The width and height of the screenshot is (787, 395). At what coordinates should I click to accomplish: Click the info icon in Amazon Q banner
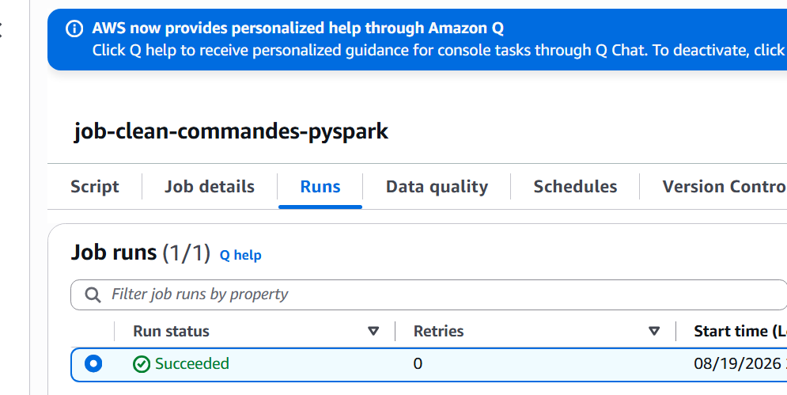pyautogui.click(x=74, y=28)
